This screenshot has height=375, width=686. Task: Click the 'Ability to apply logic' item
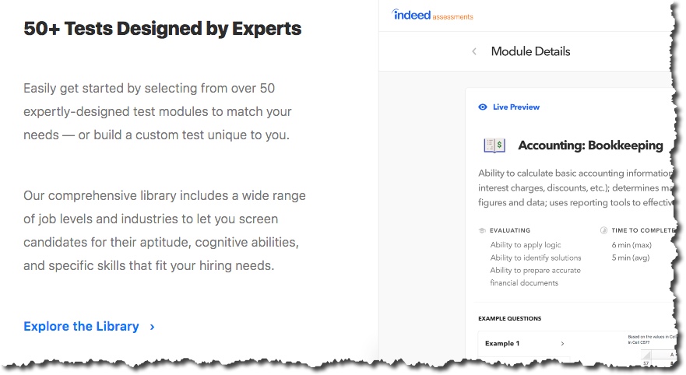tap(526, 245)
